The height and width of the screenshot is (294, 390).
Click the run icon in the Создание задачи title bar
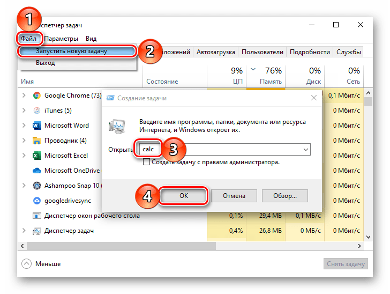pyautogui.click(x=110, y=98)
